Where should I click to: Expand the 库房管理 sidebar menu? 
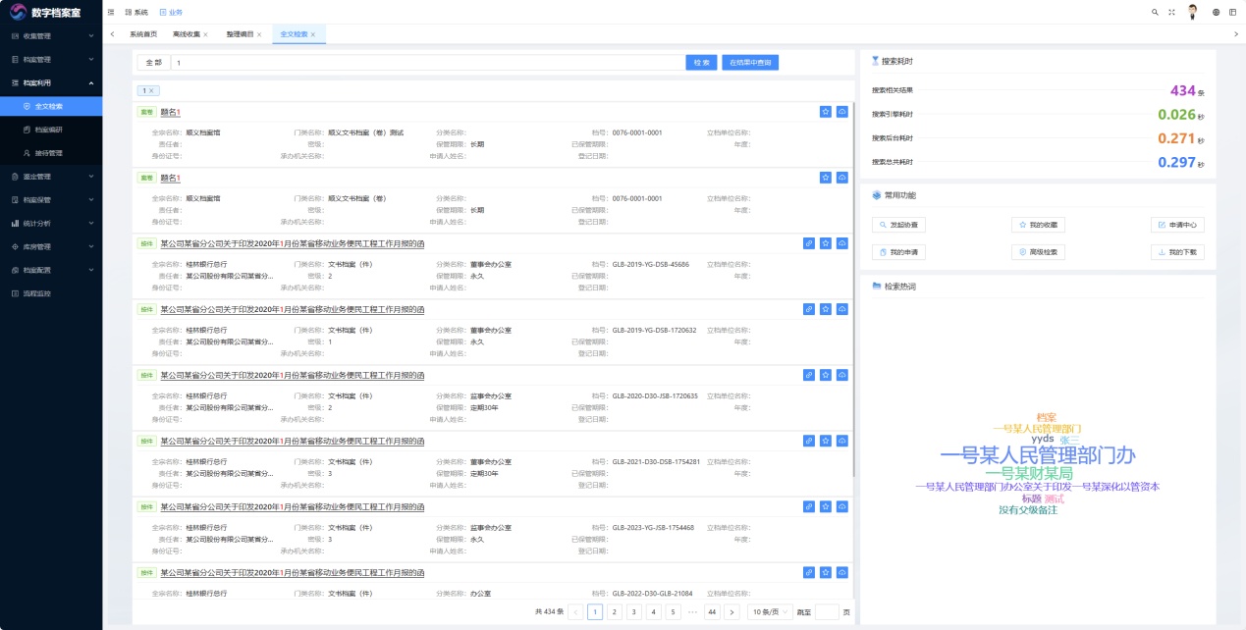[51, 246]
